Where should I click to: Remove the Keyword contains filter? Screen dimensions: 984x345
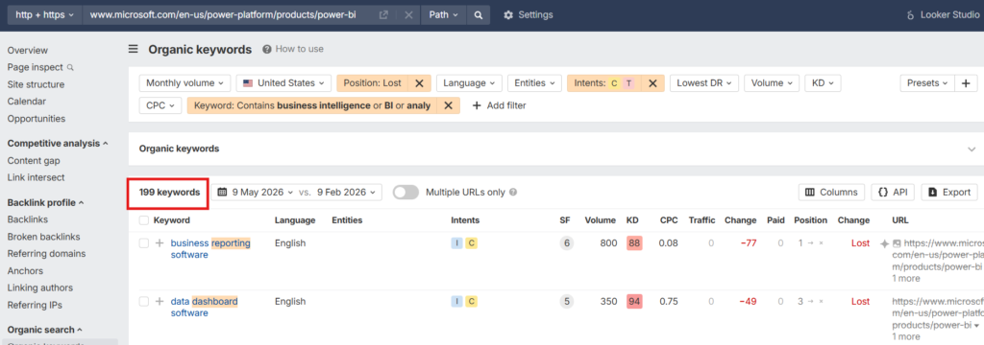(448, 105)
